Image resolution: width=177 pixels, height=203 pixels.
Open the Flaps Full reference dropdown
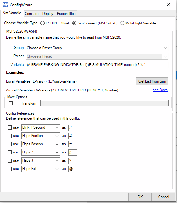tap(40, 169)
